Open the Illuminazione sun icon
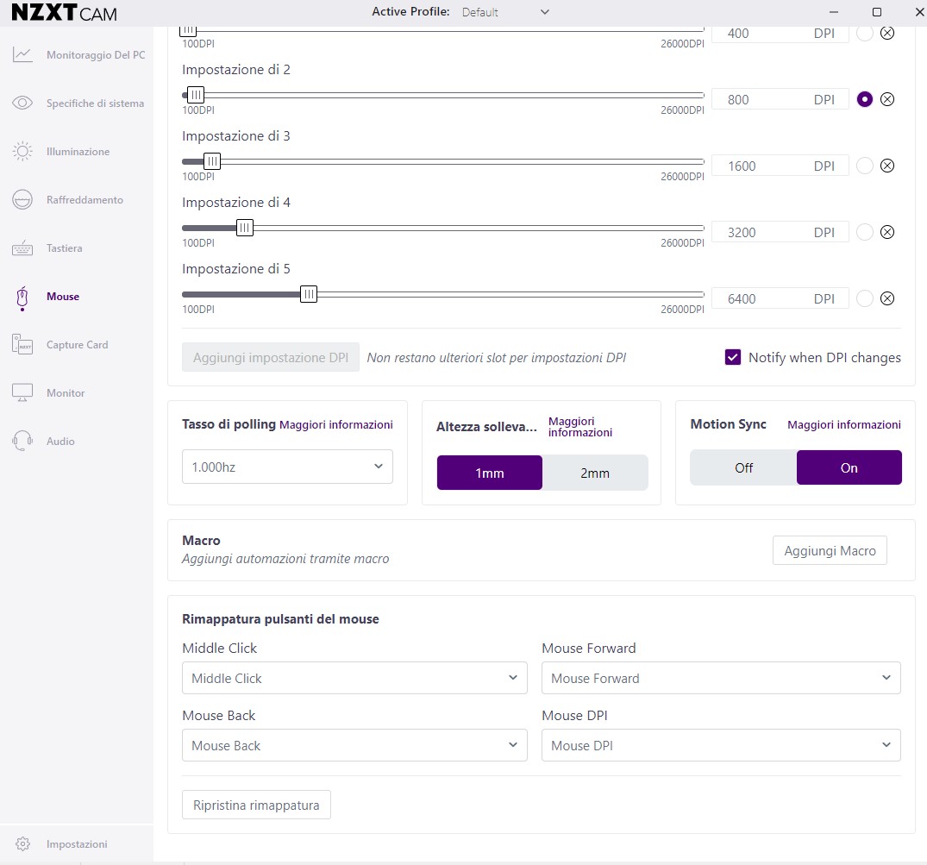This screenshot has width=927, height=865. 22,152
